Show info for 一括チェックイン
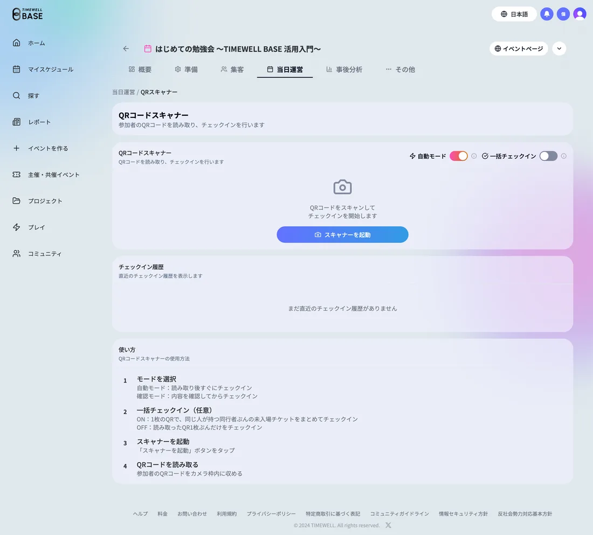Viewport: 593px width, 535px height. coord(563,156)
